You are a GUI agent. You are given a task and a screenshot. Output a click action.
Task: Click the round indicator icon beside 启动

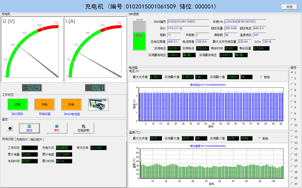point(10,128)
